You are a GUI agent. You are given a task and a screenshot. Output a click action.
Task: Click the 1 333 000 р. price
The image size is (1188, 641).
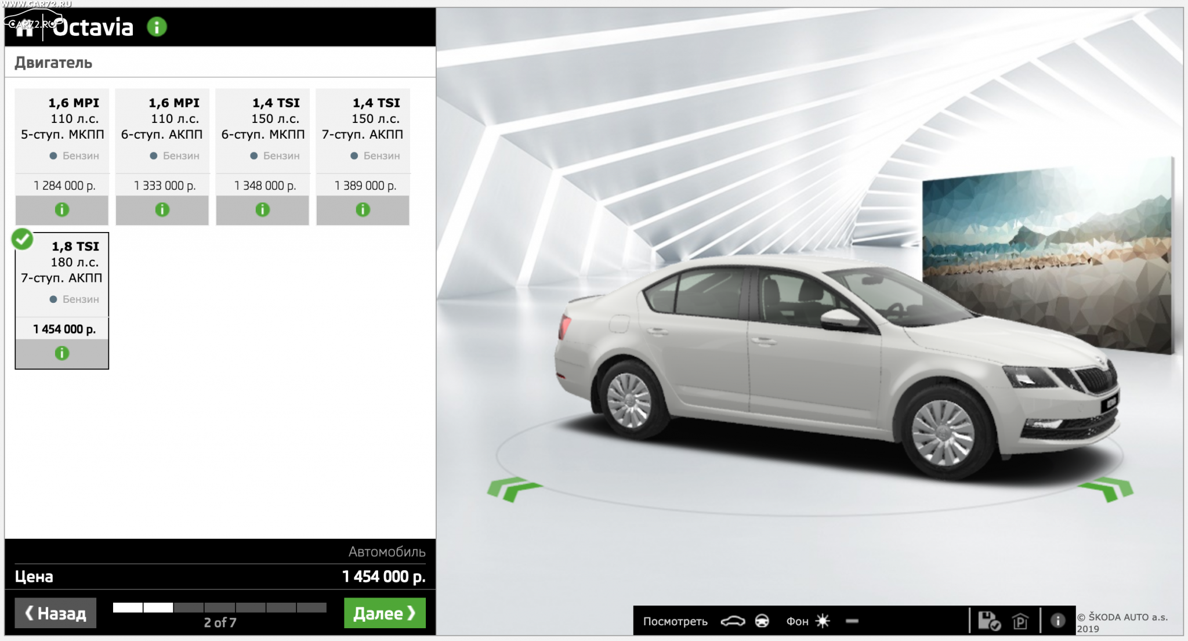click(165, 186)
